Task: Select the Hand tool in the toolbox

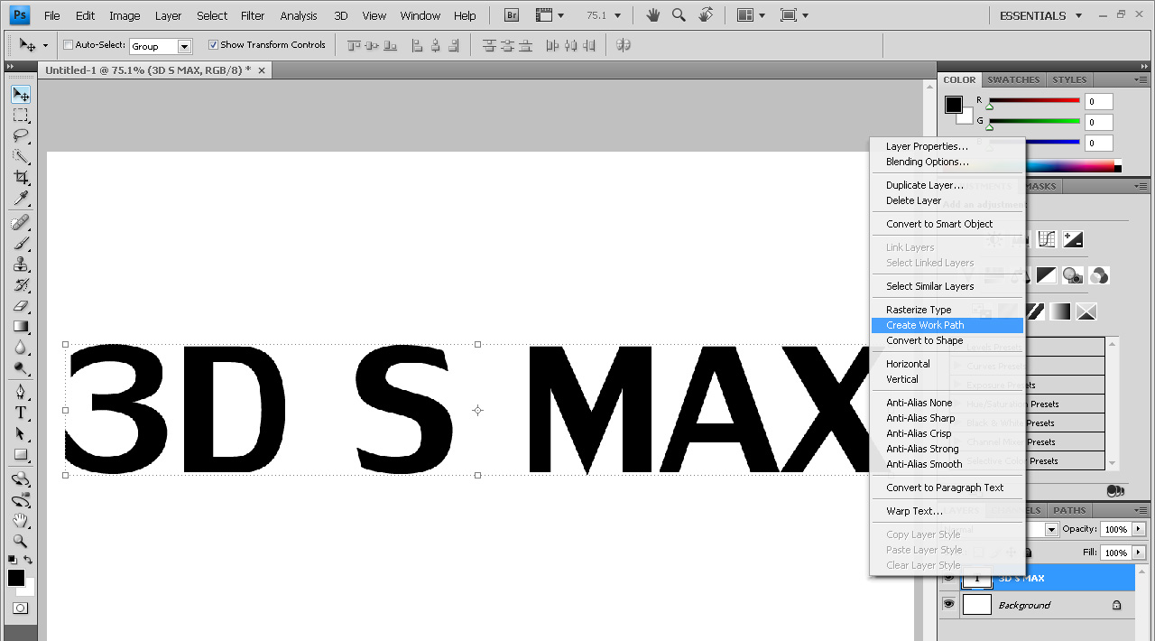Action: pos(21,521)
